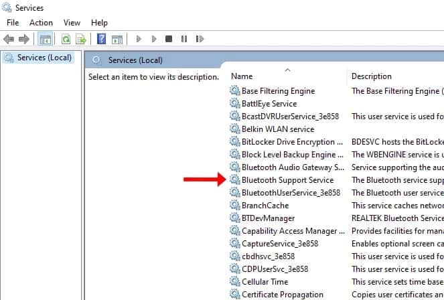Screen dimensions: 444x300
Task: Open the File menu
Action: [x=13, y=23]
